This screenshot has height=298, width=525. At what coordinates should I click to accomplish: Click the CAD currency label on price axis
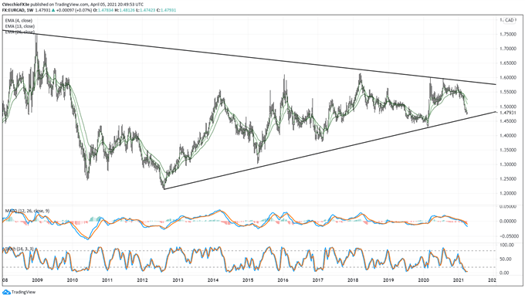tap(510, 20)
